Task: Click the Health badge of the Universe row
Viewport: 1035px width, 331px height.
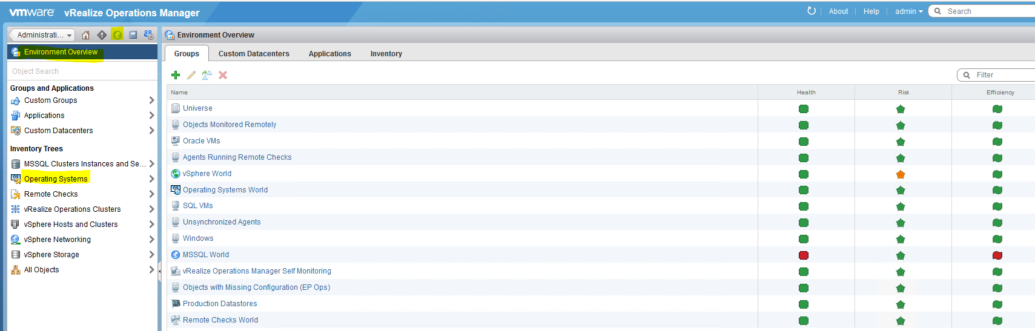Action: tap(804, 109)
